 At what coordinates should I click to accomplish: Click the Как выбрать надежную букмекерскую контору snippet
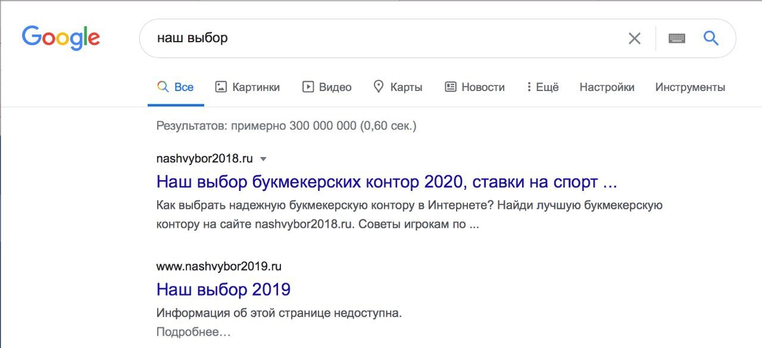click(410, 215)
